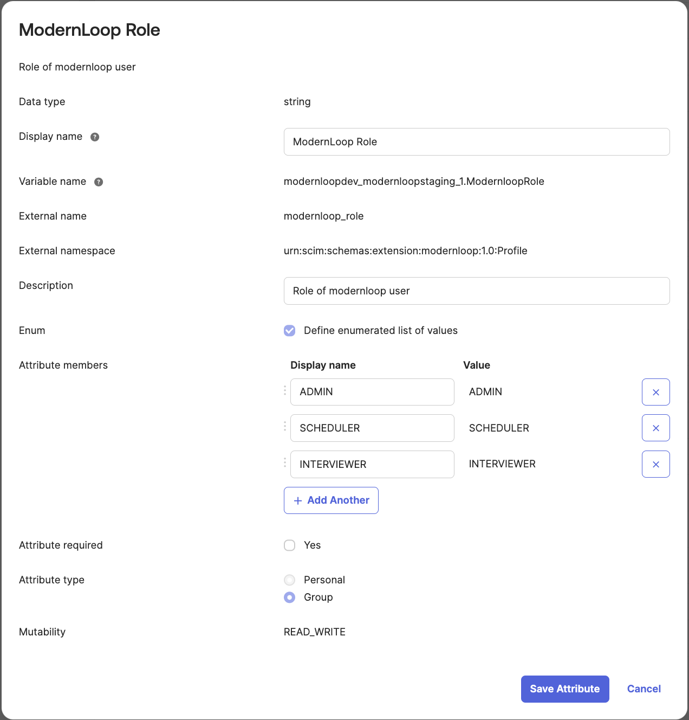Click the SCHEDULER value text
This screenshot has width=689, height=720.
tap(499, 428)
